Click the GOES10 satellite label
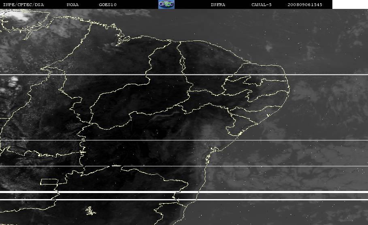This screenshot has width=368, height=225. pyautogui.click(x=108, y=4)
